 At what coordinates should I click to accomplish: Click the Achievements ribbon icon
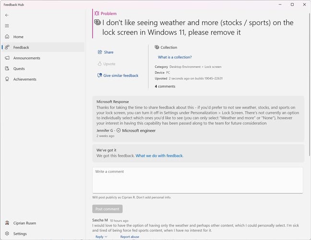(x=7, y=79)
